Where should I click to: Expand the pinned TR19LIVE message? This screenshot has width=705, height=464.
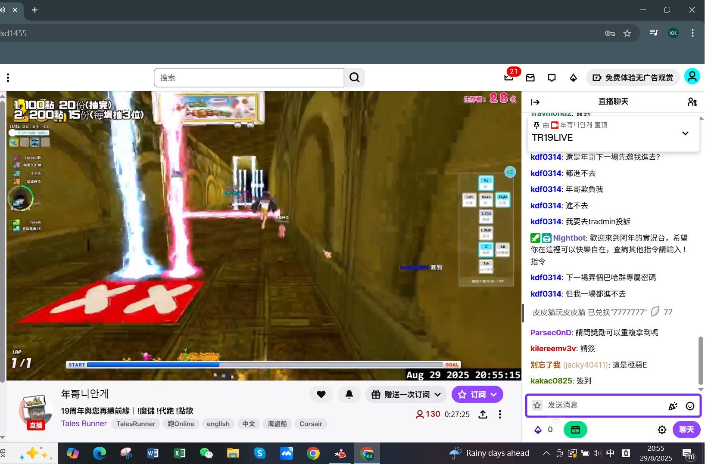click(x=685, y=133)
